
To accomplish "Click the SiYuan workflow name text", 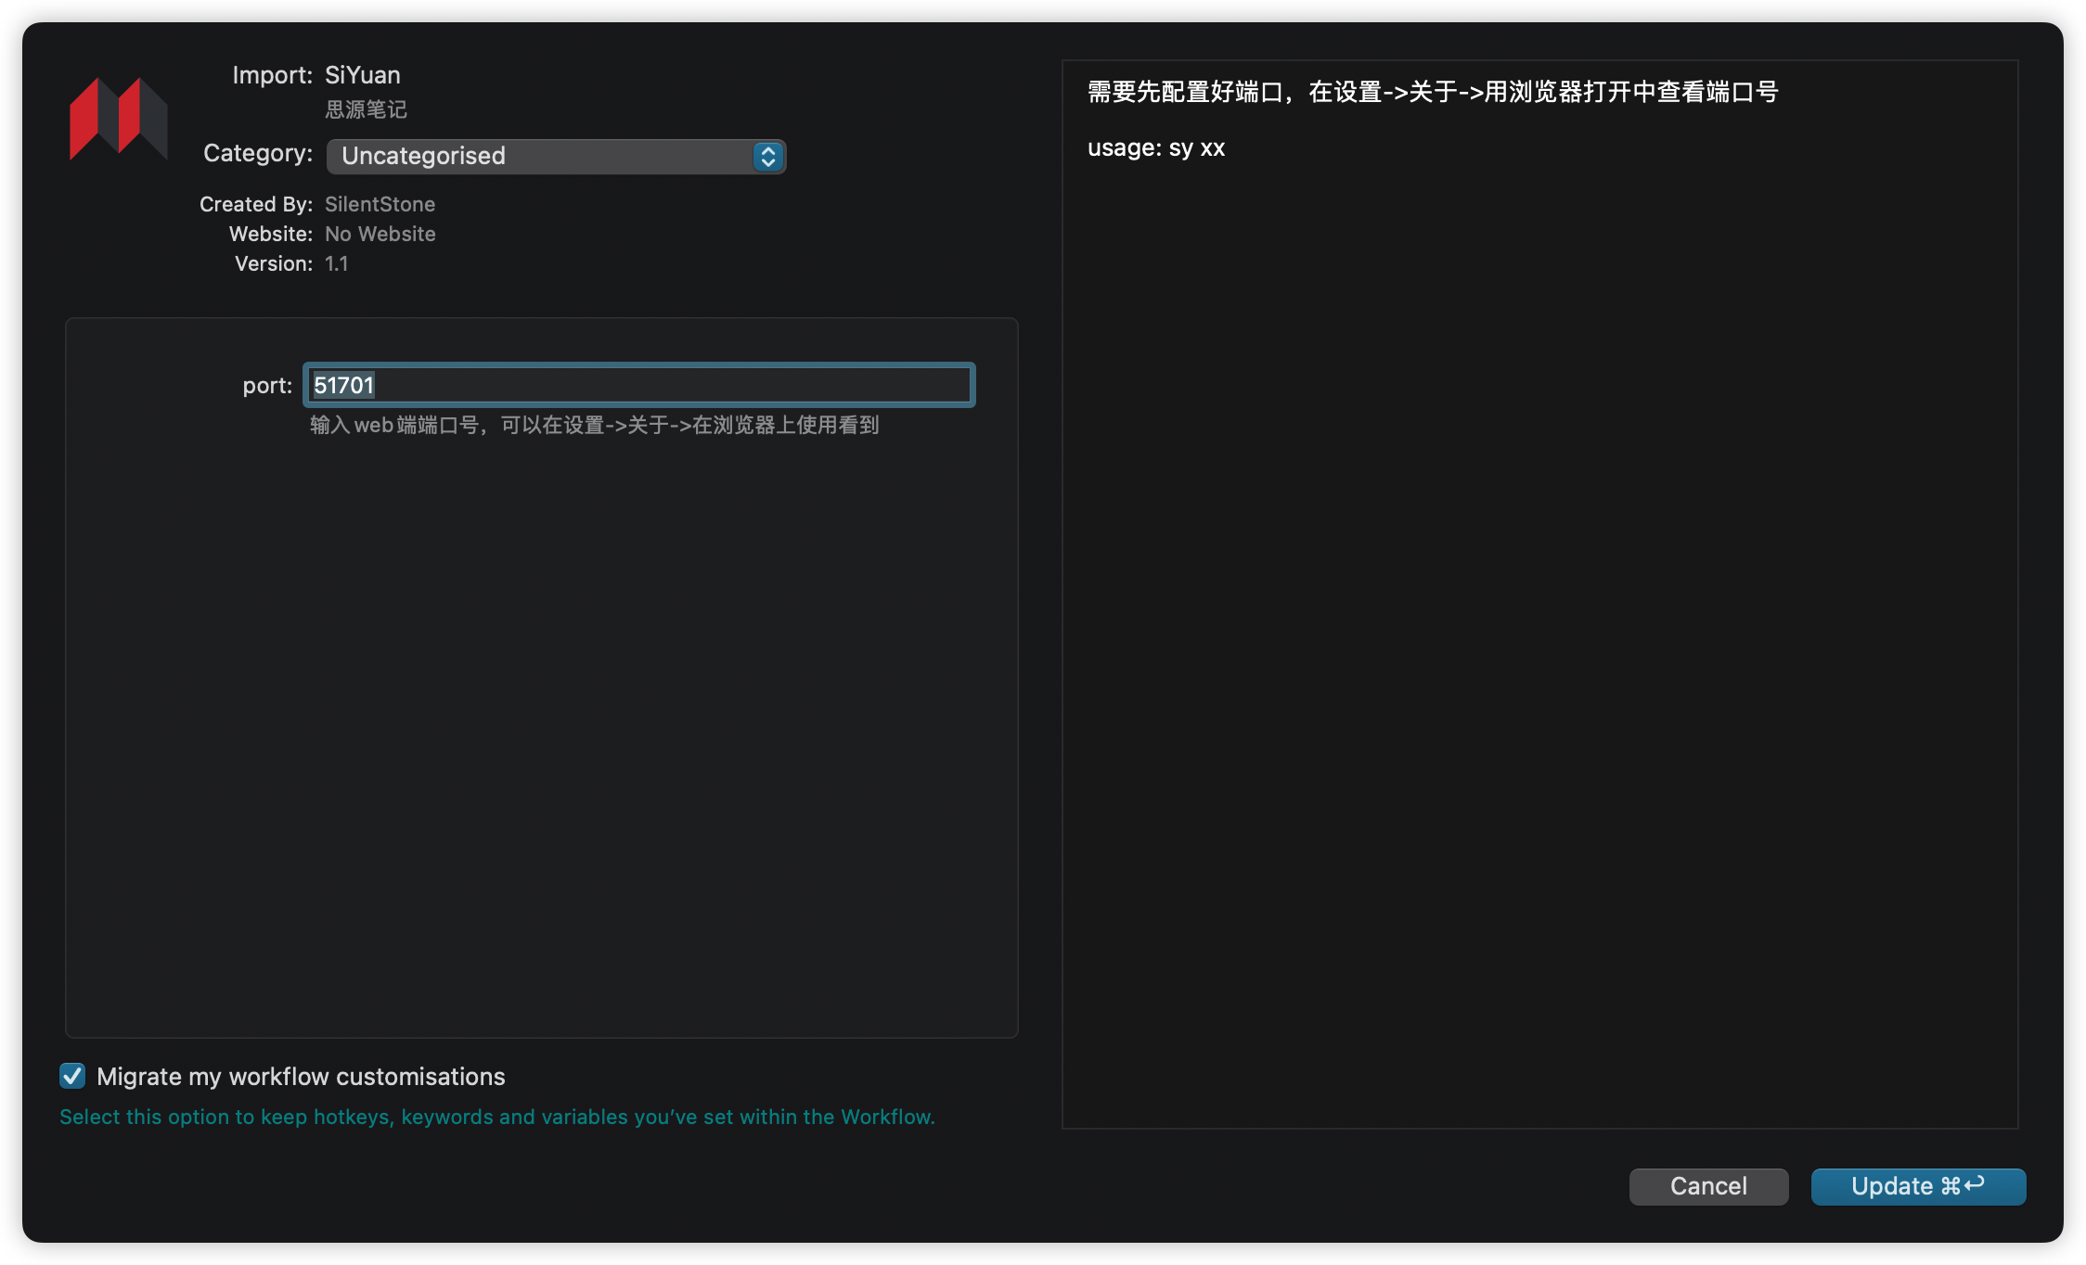I will (x=363, y=75).
